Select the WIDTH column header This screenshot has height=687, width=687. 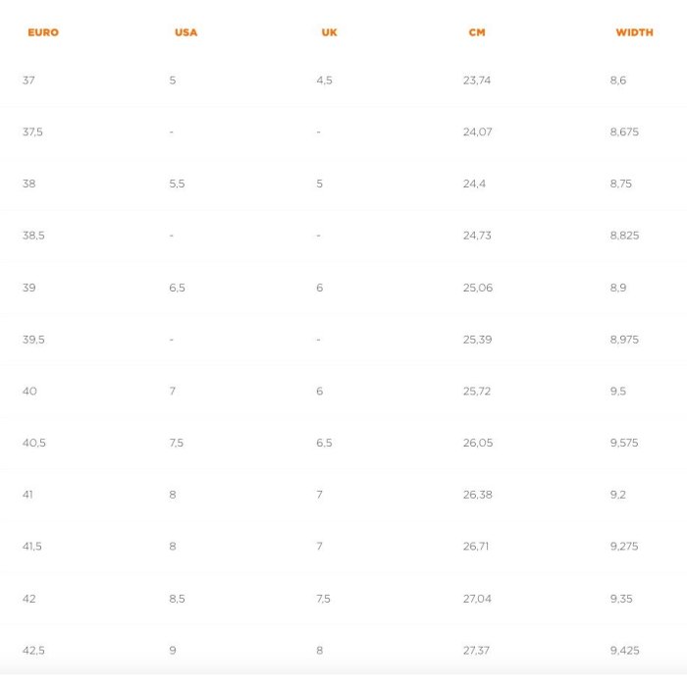tap(634, 32)
